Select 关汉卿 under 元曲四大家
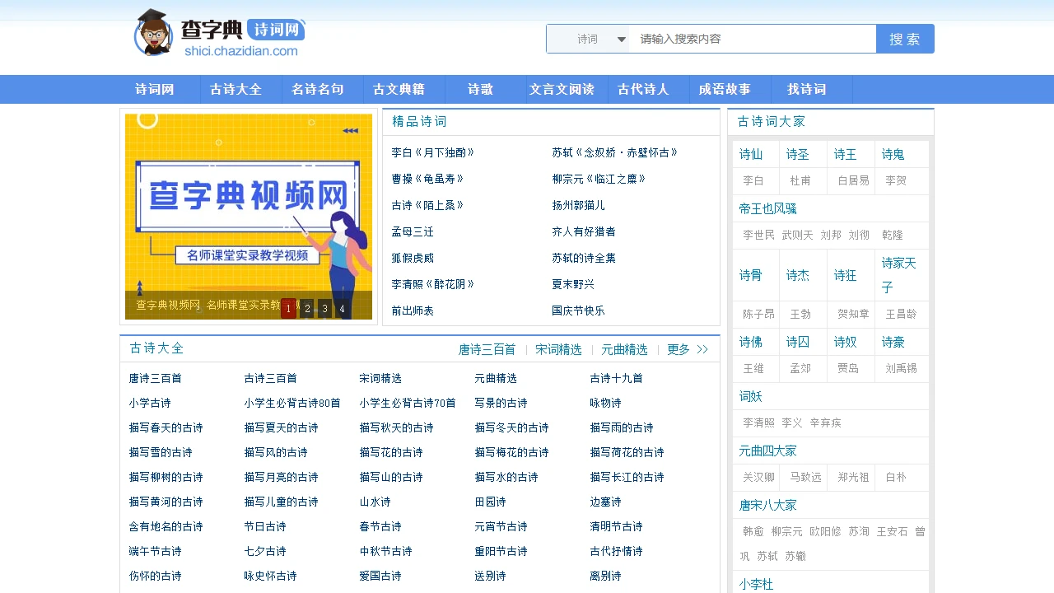Image resolution: width=1054 pixels, height=593 pixels. (757, 477)
